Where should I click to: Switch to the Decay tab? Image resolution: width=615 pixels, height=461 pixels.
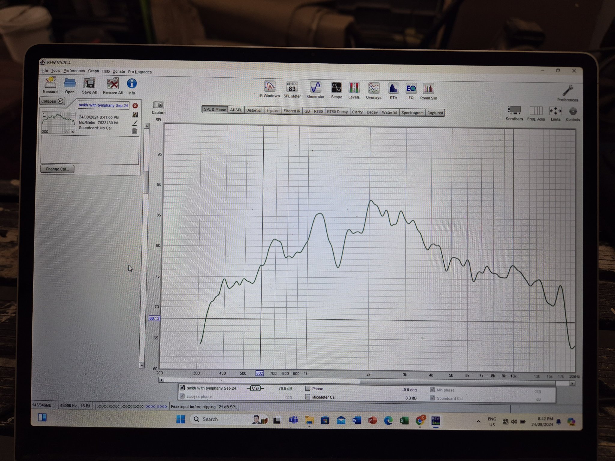[x=372, y=112]
